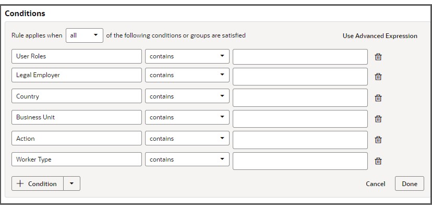Delete the Business Unit condition row
This screenshot has height=209, width=432.
click(x=378, y=119)
